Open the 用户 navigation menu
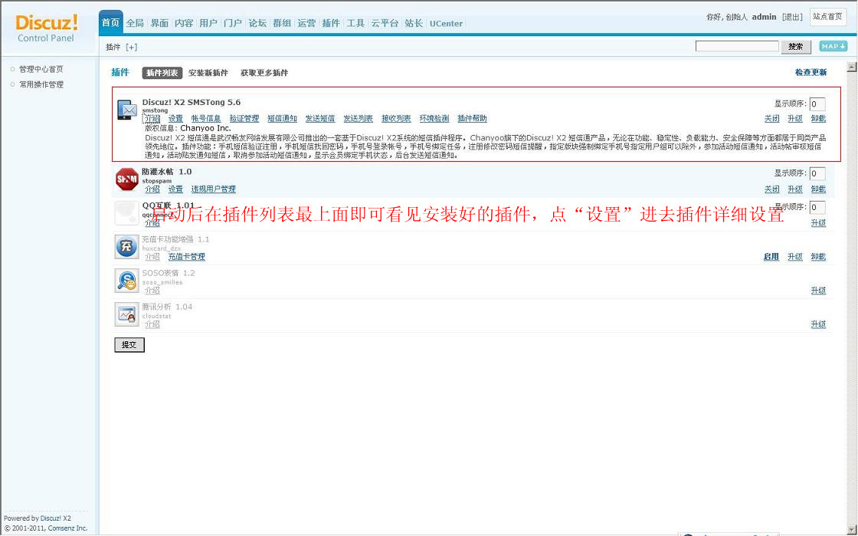 coord(208,23)
